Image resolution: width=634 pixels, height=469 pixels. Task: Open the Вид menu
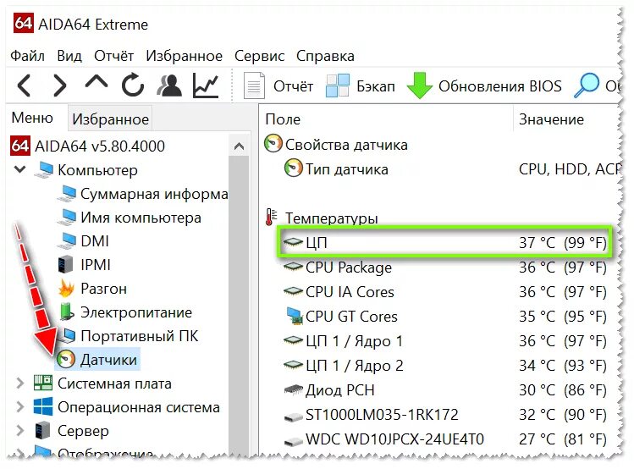click(69, 56)
